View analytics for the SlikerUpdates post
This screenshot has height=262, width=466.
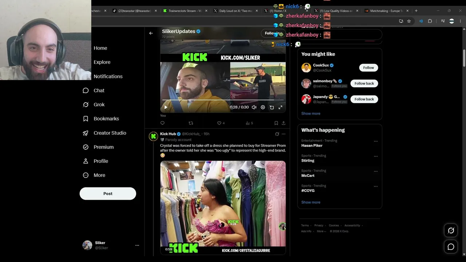click(249, 123)
